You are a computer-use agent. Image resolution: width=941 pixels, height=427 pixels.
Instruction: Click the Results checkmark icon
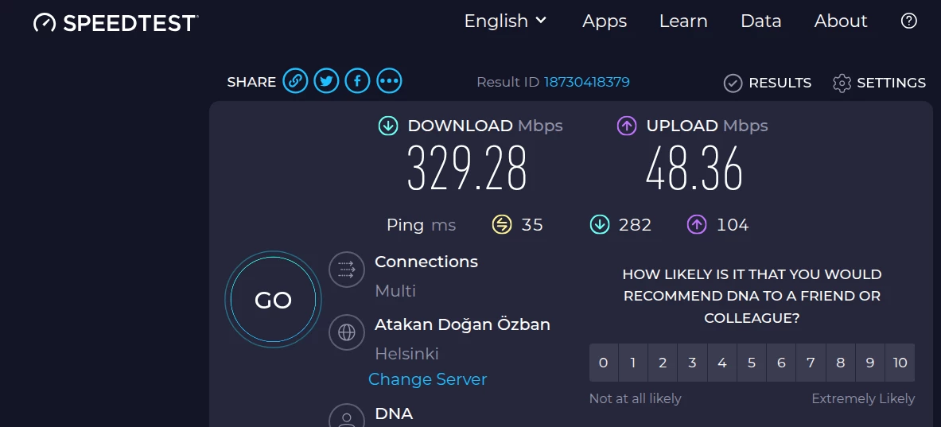(733, 83)
